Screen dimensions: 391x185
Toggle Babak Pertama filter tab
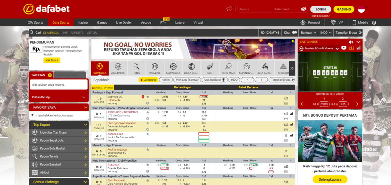(x=102, y=88)
